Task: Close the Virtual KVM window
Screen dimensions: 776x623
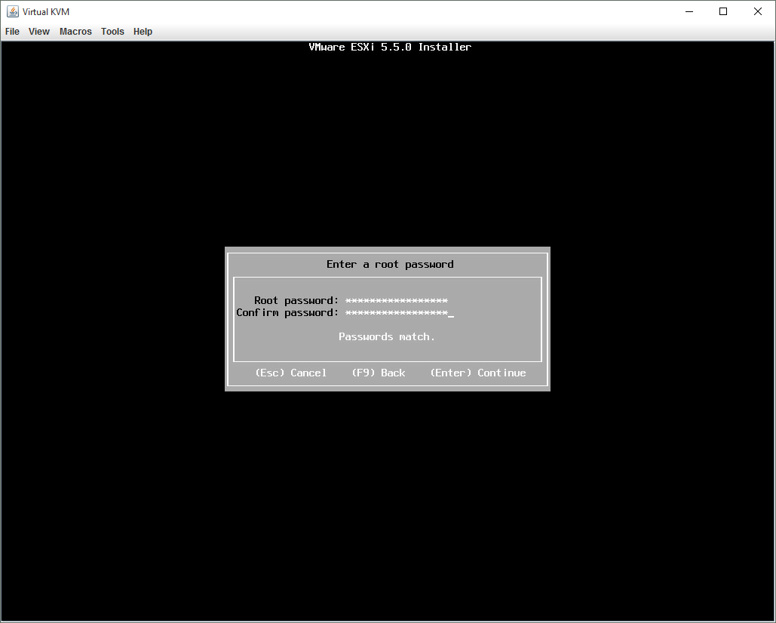Action: (x=758, y=11)
